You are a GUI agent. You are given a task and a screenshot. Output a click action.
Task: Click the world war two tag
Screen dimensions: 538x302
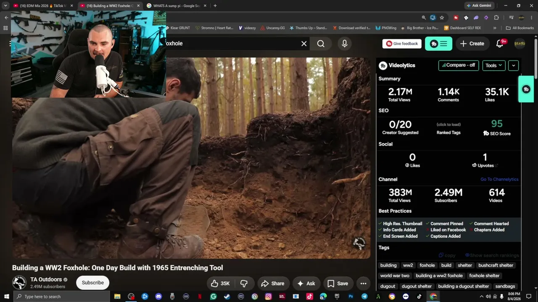tap(395, 276)
